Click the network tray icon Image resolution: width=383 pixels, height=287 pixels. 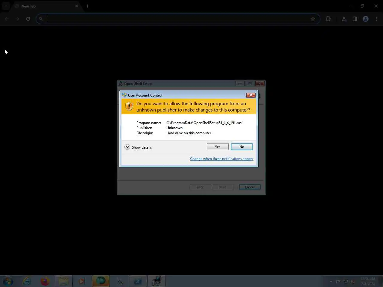(x=346, y=281)
